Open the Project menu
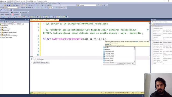The image size is (172, 97). pos(28,3)
